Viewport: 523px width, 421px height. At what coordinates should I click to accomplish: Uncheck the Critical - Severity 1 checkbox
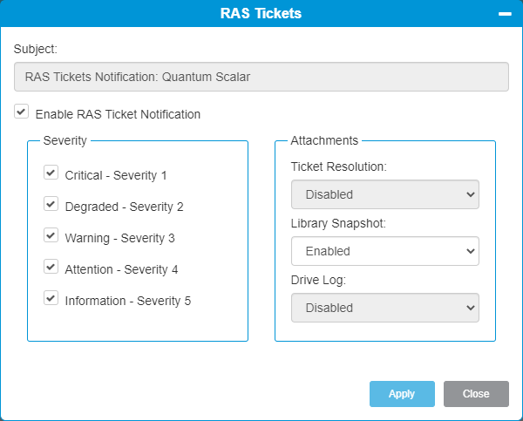pos(51,173)
